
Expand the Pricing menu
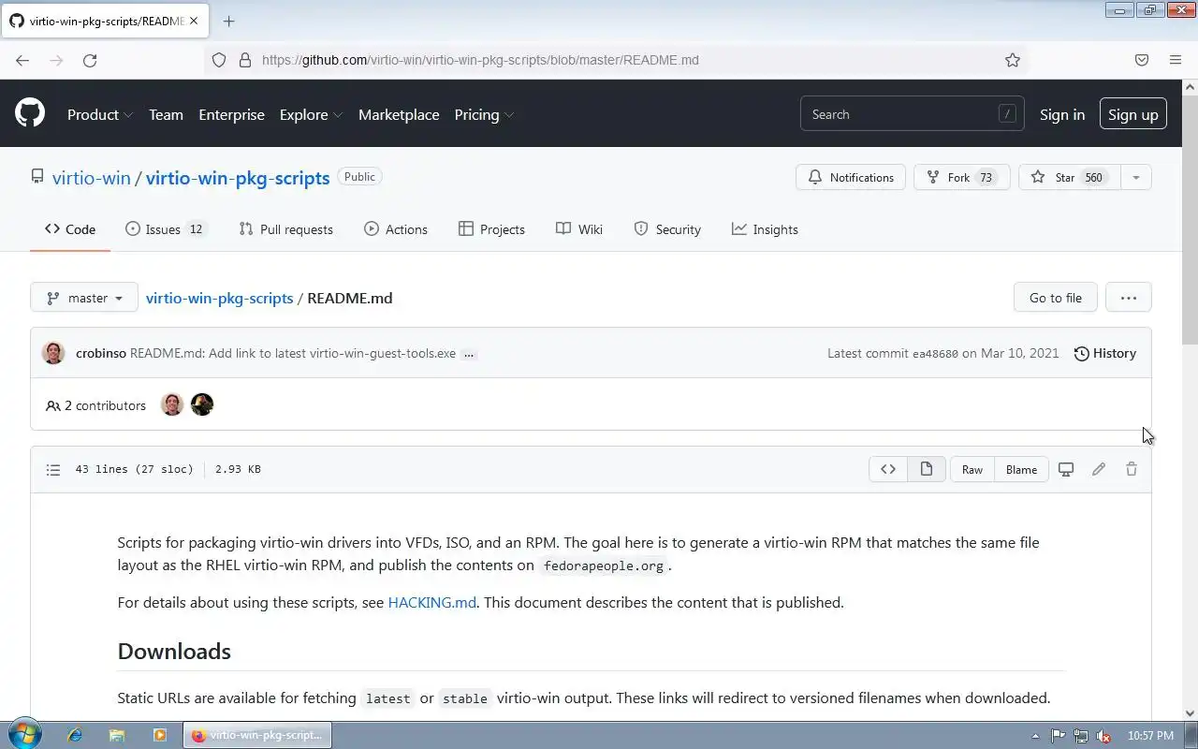coord(484,114)
